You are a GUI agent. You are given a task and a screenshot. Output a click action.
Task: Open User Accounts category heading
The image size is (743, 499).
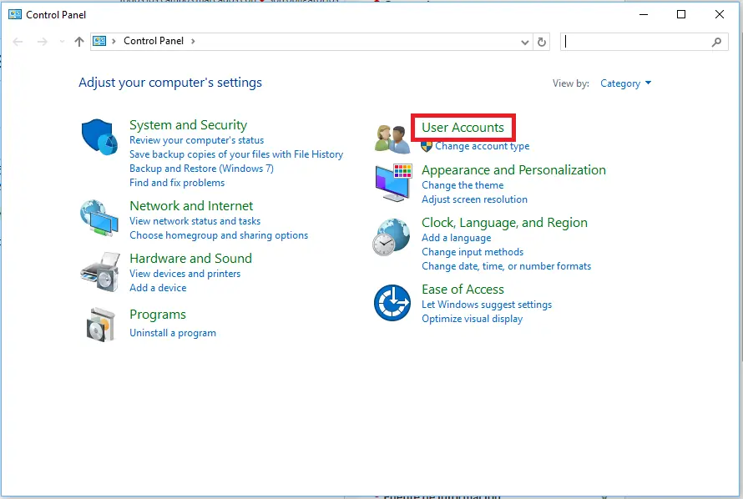pyautogui.click(x=462, y=128)
